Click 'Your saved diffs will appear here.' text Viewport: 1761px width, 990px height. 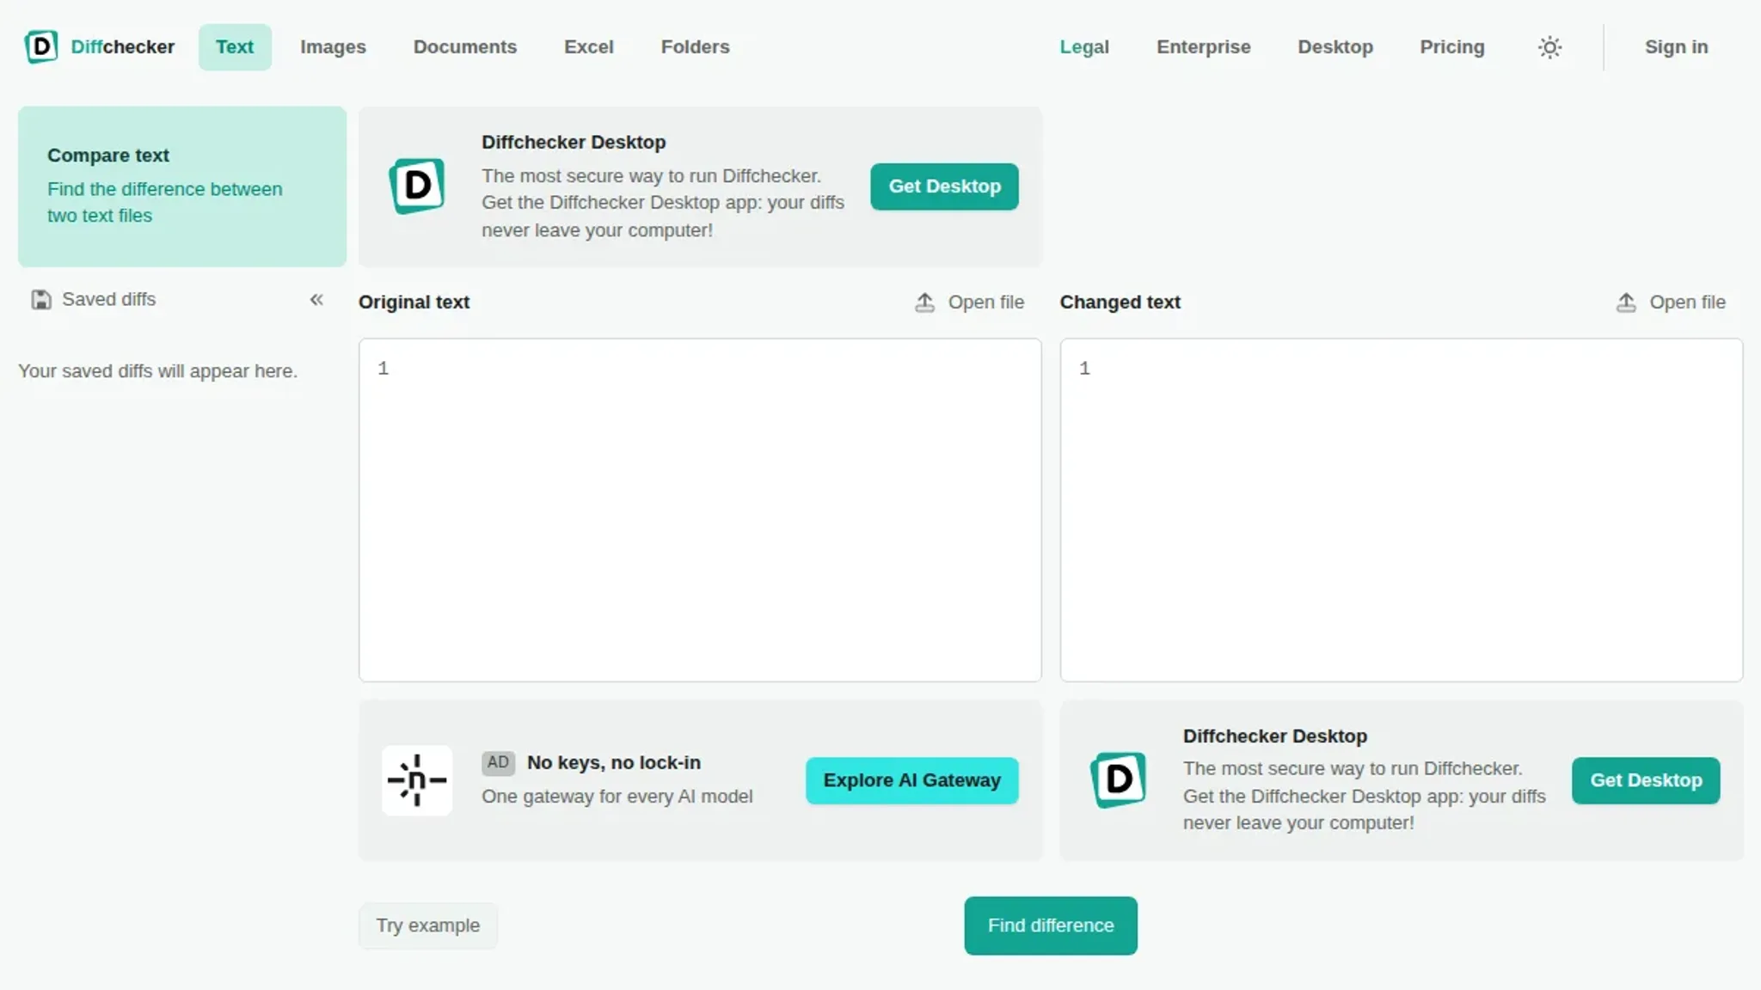click(x=157, y=371)
